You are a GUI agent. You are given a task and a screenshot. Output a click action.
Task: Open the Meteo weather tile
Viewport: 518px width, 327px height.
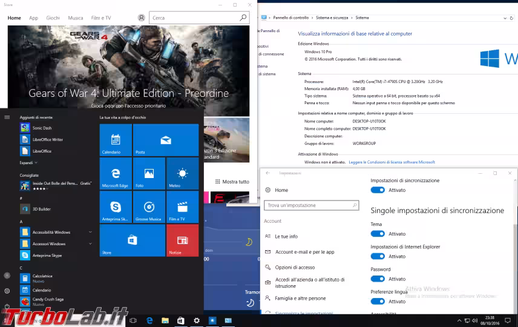click(182, 174)
